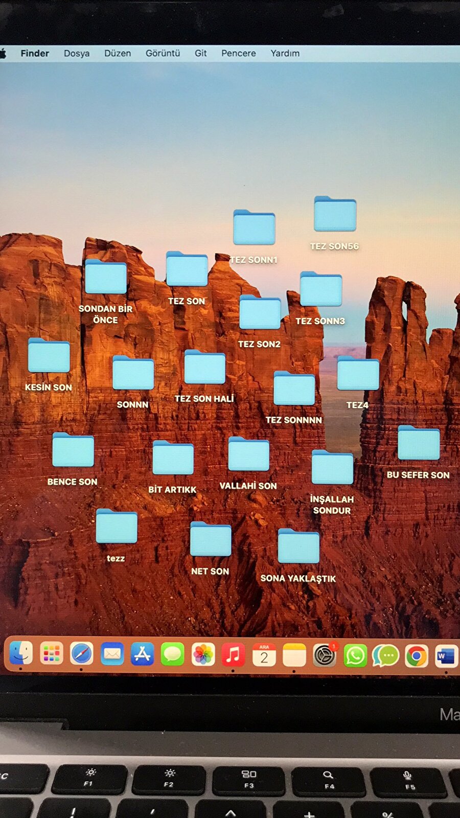Screen dimensions: 460x818
Task: Open the Görüntü menu
Action: pyautogui.click(x=163, y=53)
